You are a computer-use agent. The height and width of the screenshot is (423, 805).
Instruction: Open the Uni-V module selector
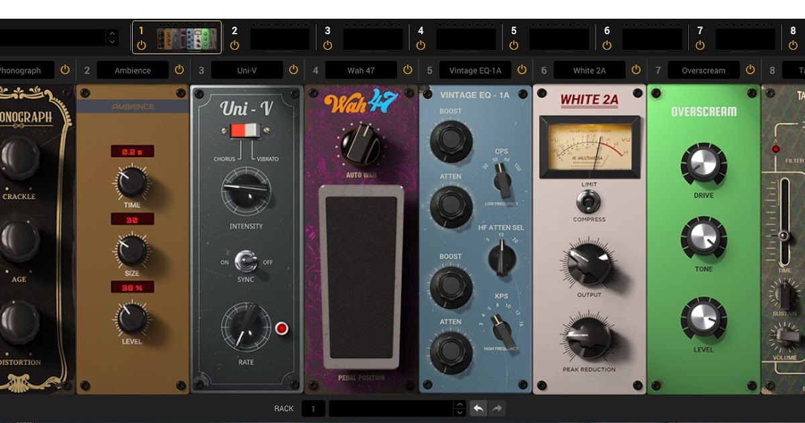247,70
